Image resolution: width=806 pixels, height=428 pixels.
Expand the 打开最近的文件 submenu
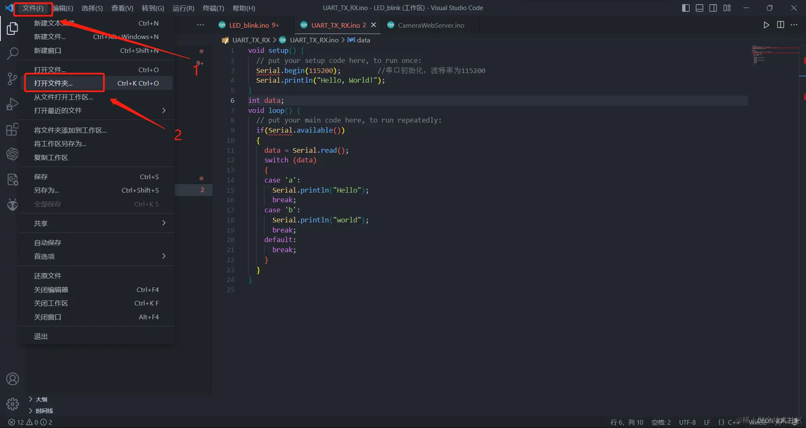click(97, 110)
